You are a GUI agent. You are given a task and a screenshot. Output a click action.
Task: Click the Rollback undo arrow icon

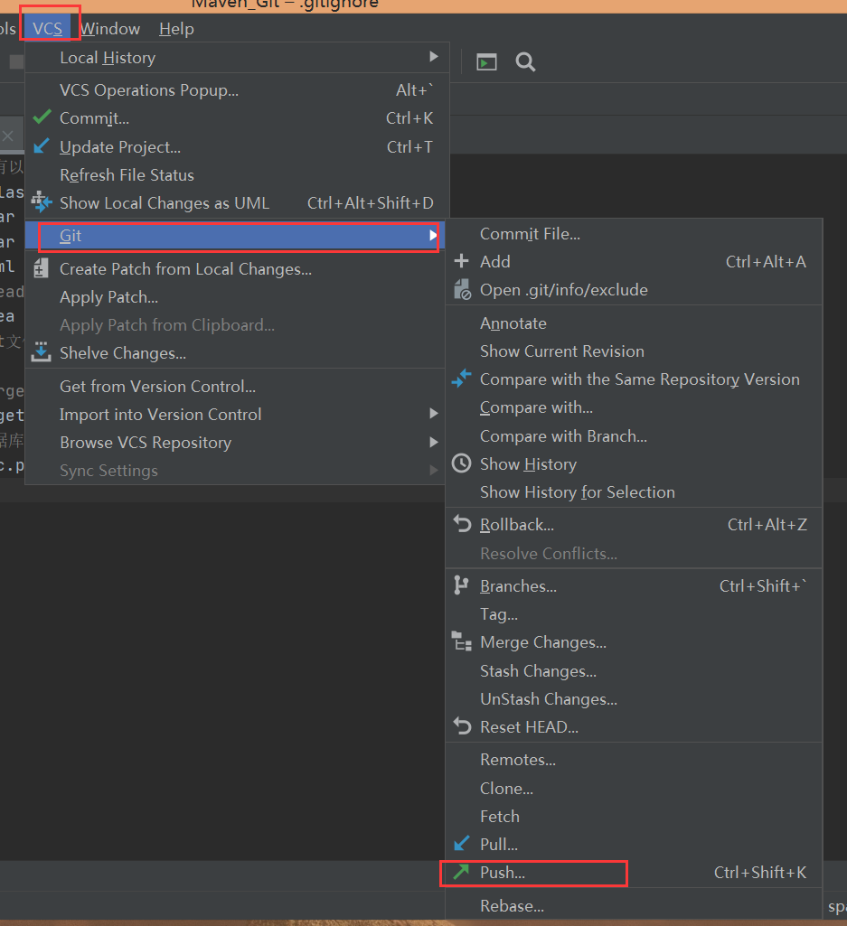tap(462, 524)
